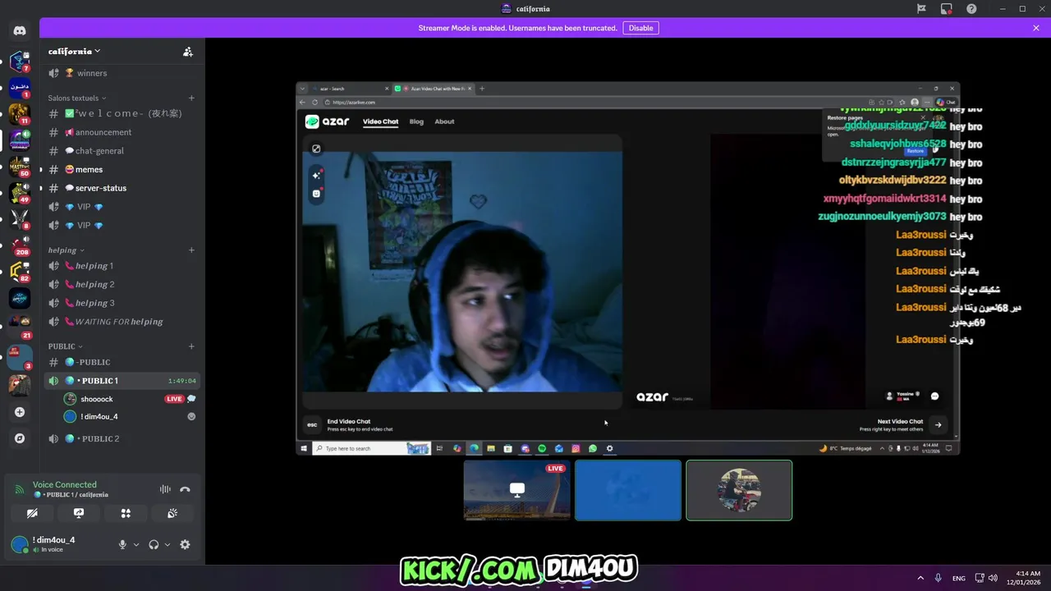Open the taskbar volume control
Viewport: 1051px width, 591px height.
tap(994, 578)
